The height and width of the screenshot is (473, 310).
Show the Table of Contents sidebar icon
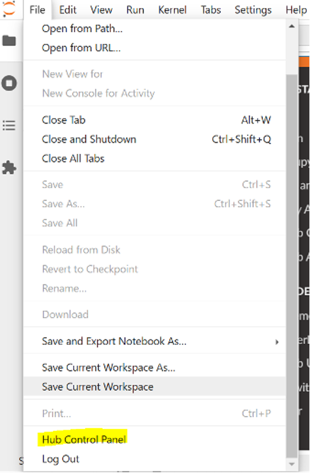click(x=9, y=125)
